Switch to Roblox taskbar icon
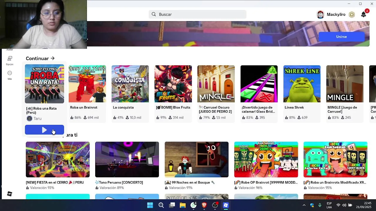 tap(226, 205)
